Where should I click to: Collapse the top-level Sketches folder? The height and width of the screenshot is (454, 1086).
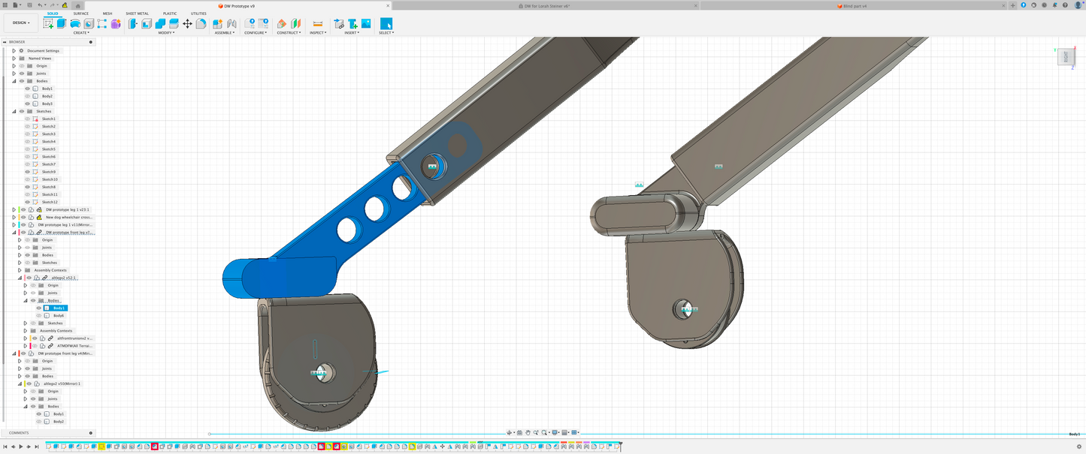(x=14, y=111)
